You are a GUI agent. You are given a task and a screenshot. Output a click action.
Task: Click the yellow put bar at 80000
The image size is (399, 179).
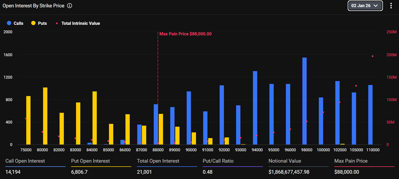45,116
